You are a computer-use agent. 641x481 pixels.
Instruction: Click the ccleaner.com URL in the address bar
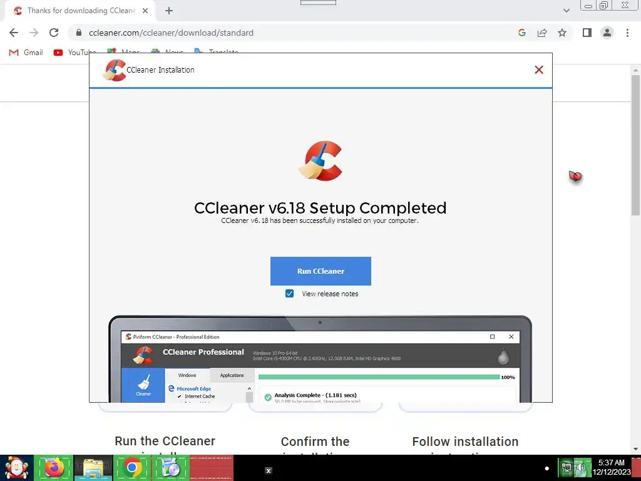point(171,33)
